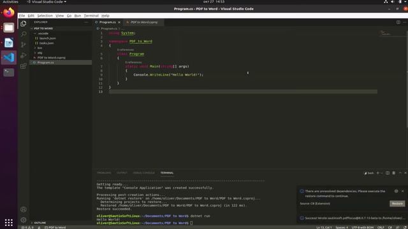
Task: Open Run and Debug view
Action: coord(24,55)
